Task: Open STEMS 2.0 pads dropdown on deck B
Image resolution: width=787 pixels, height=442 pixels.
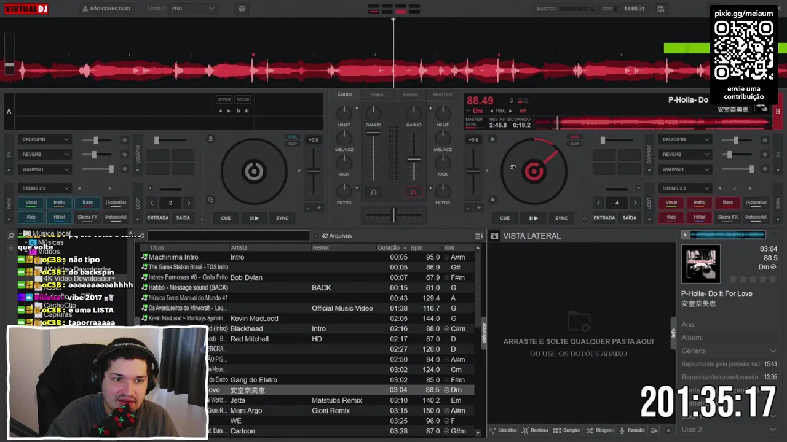Action: (x=685, y=188)
